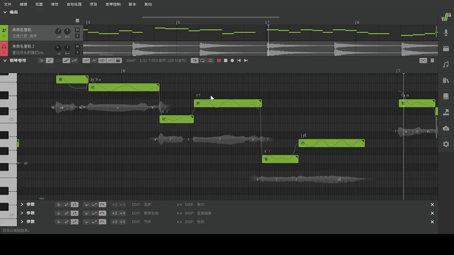The image size is (454, 255).
Task: Expand the first 参数 panel (发声)
Action: point(22,204)
